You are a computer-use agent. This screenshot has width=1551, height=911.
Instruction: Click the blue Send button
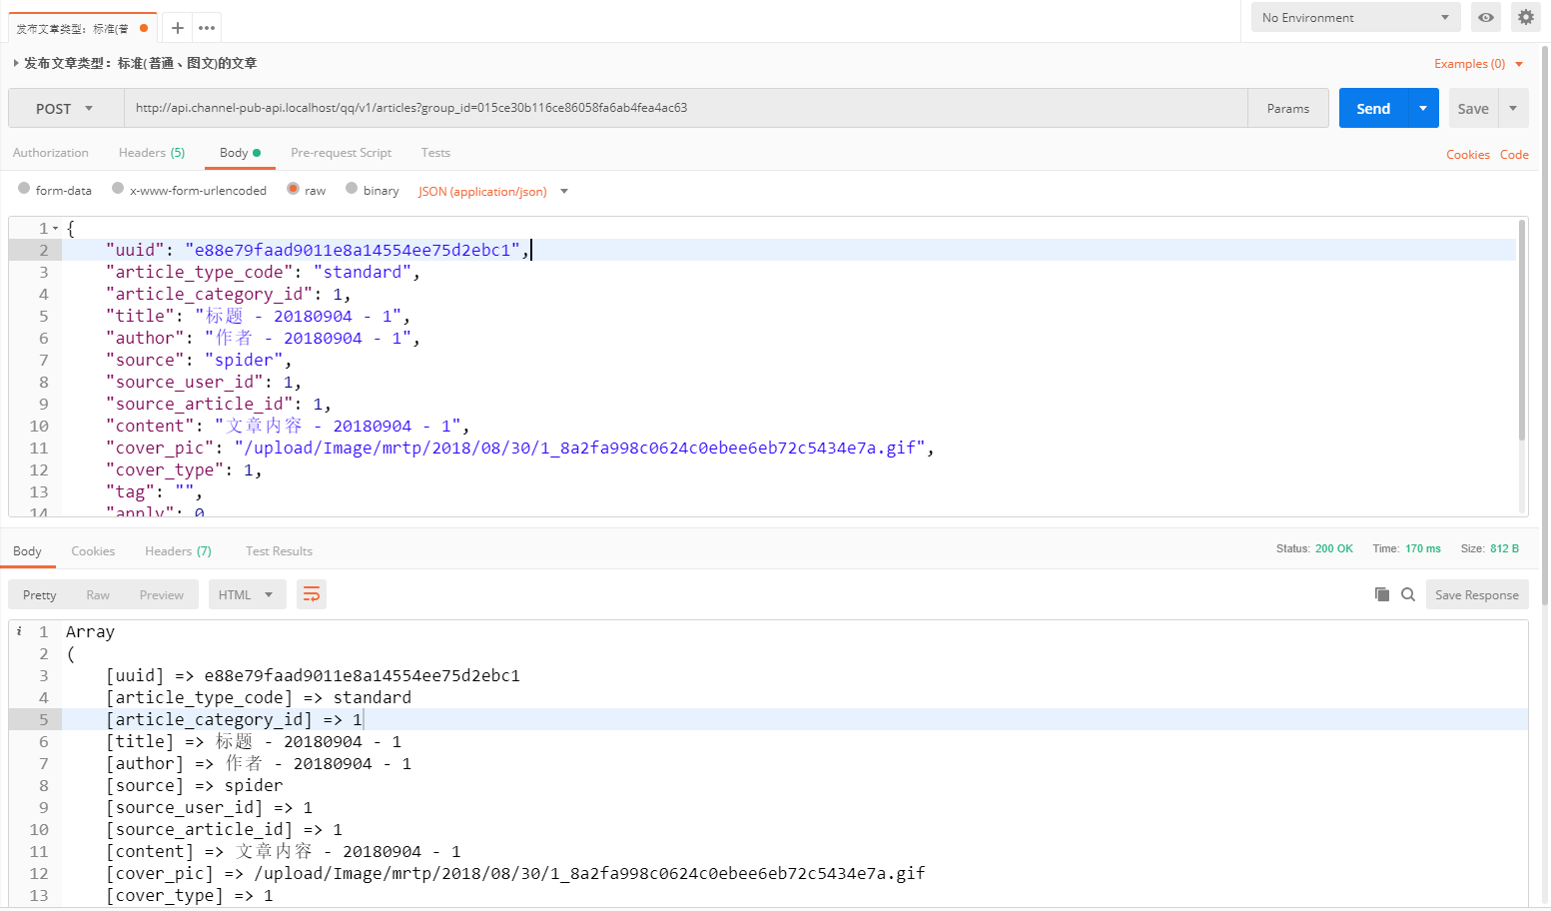(1372, 109)
